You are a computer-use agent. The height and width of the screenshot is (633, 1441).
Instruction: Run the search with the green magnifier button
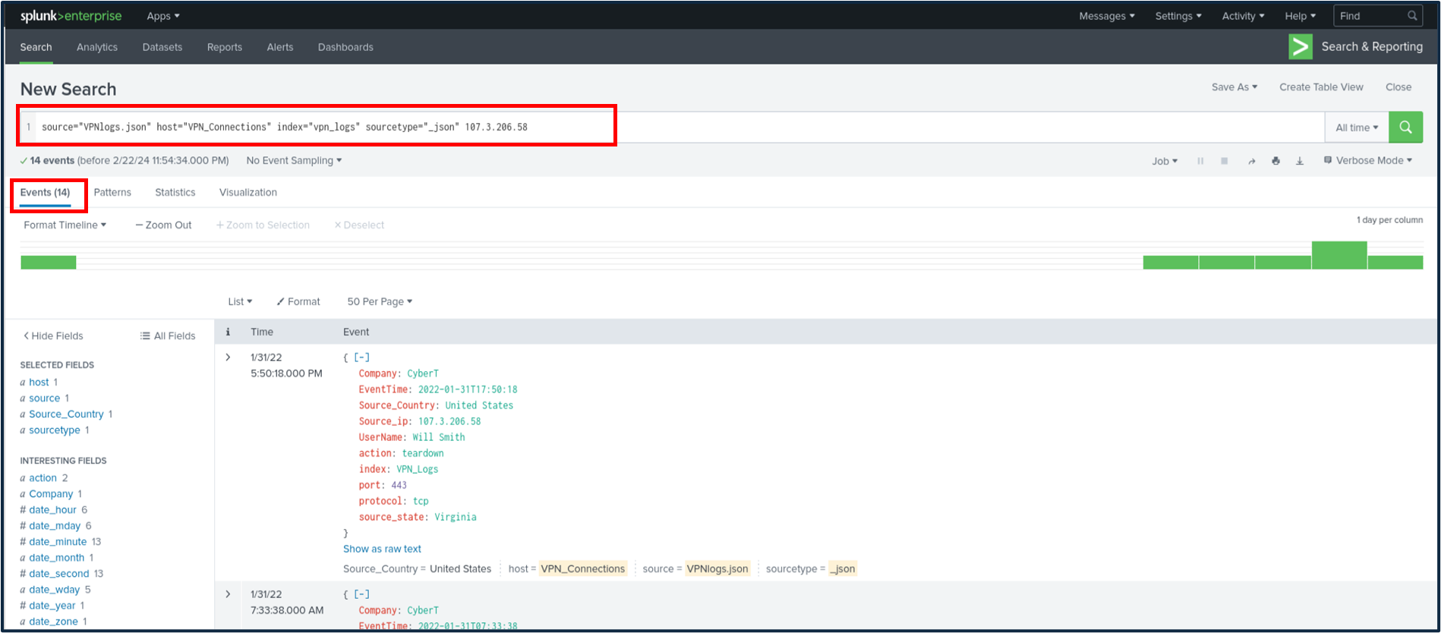[x=1405, y=128]
